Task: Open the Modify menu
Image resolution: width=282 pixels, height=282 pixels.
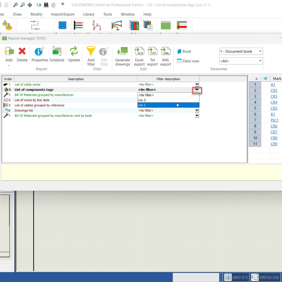Action: pyautogui.click(x=36, y=14)
